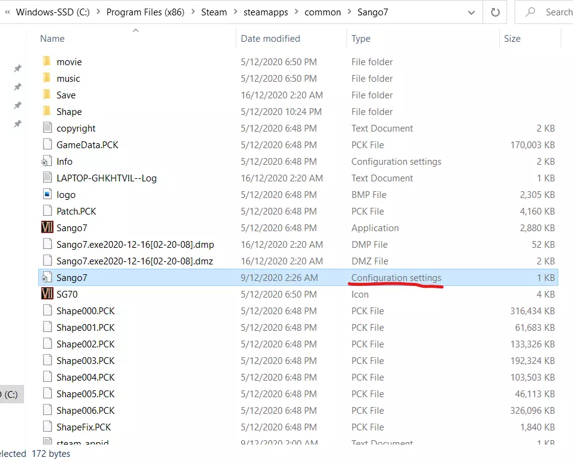Go to Windows-SSD (C:) breadcrumb

[x=53, y=12]
